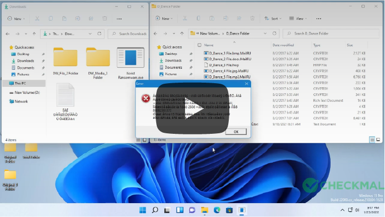385x217 pixels.
Task: Open Microsoft Store on taskbar
Action: (x=229, y=210)
